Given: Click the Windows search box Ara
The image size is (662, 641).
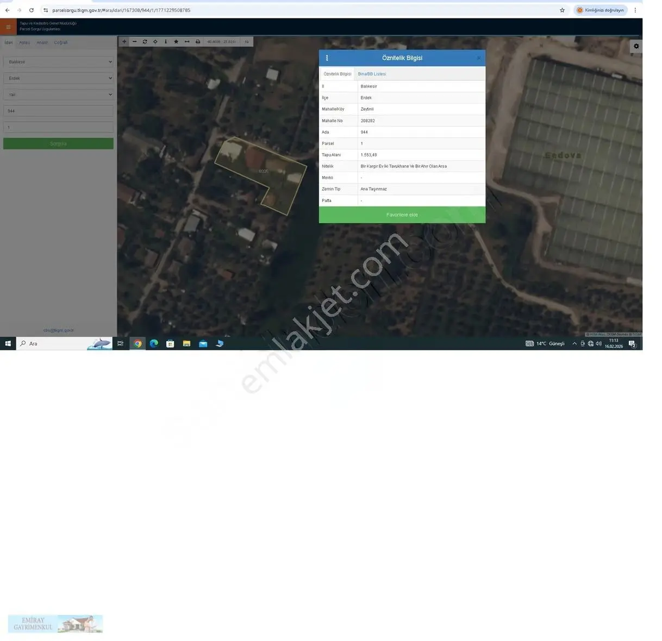Looking at the screenshot, I should [x=64, y=343].
